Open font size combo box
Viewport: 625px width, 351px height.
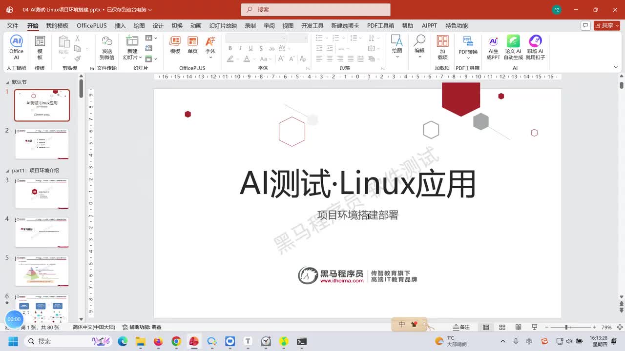[x=297, y=38]
